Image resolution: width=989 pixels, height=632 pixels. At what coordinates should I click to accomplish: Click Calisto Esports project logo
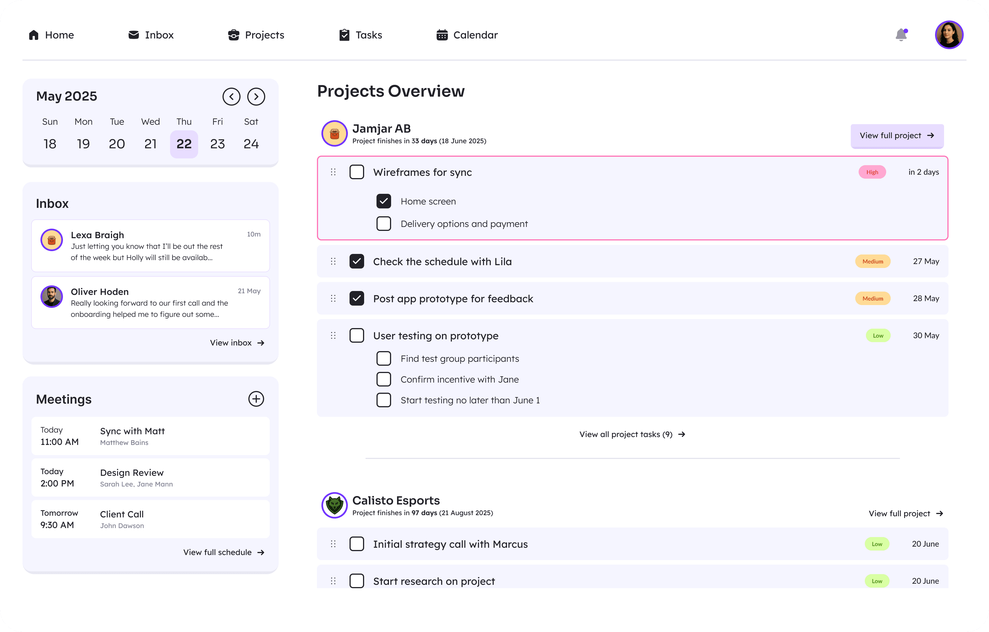(334, 506)
